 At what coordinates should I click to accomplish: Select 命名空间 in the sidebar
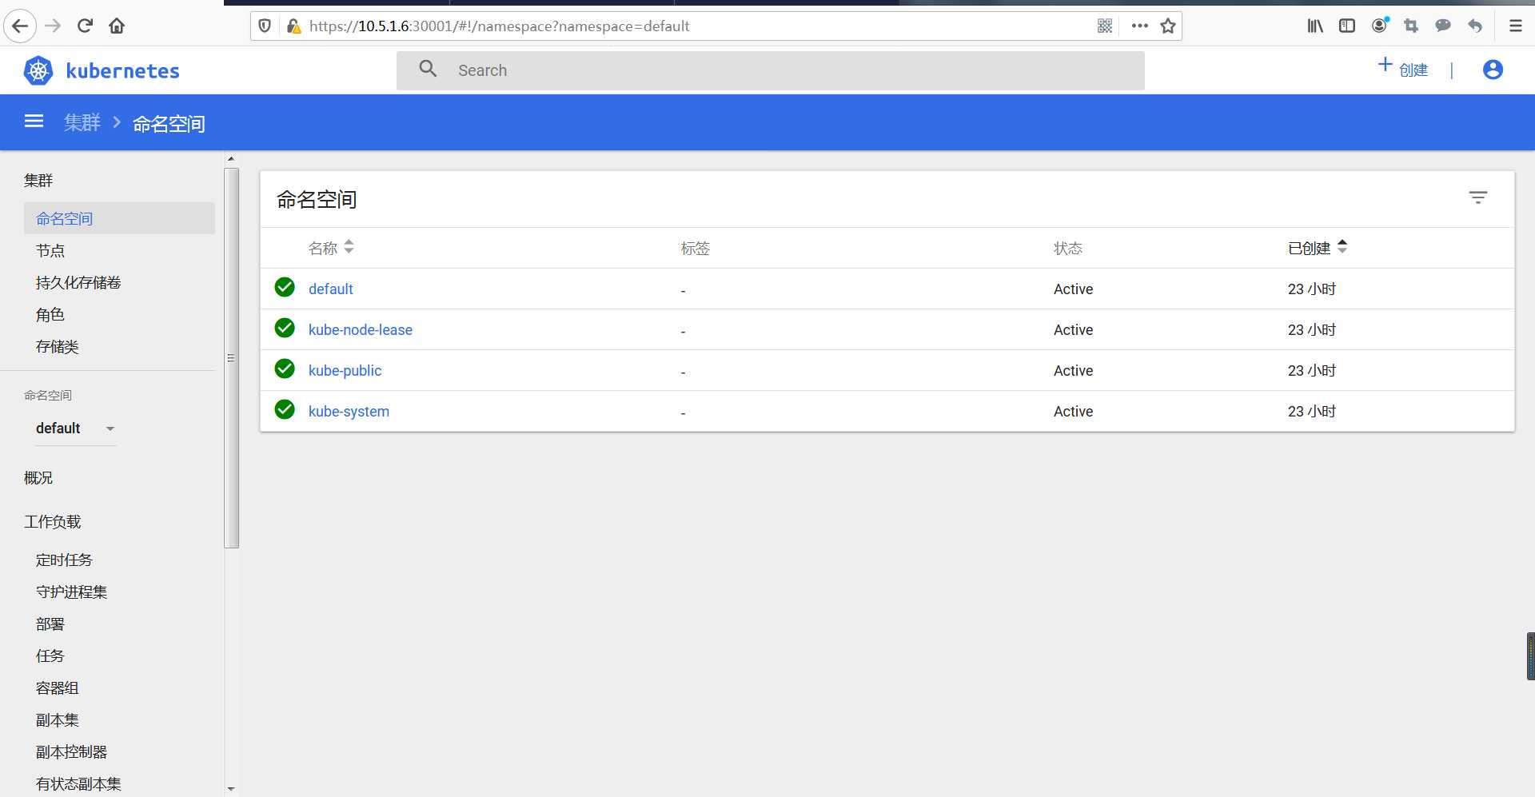119,218
